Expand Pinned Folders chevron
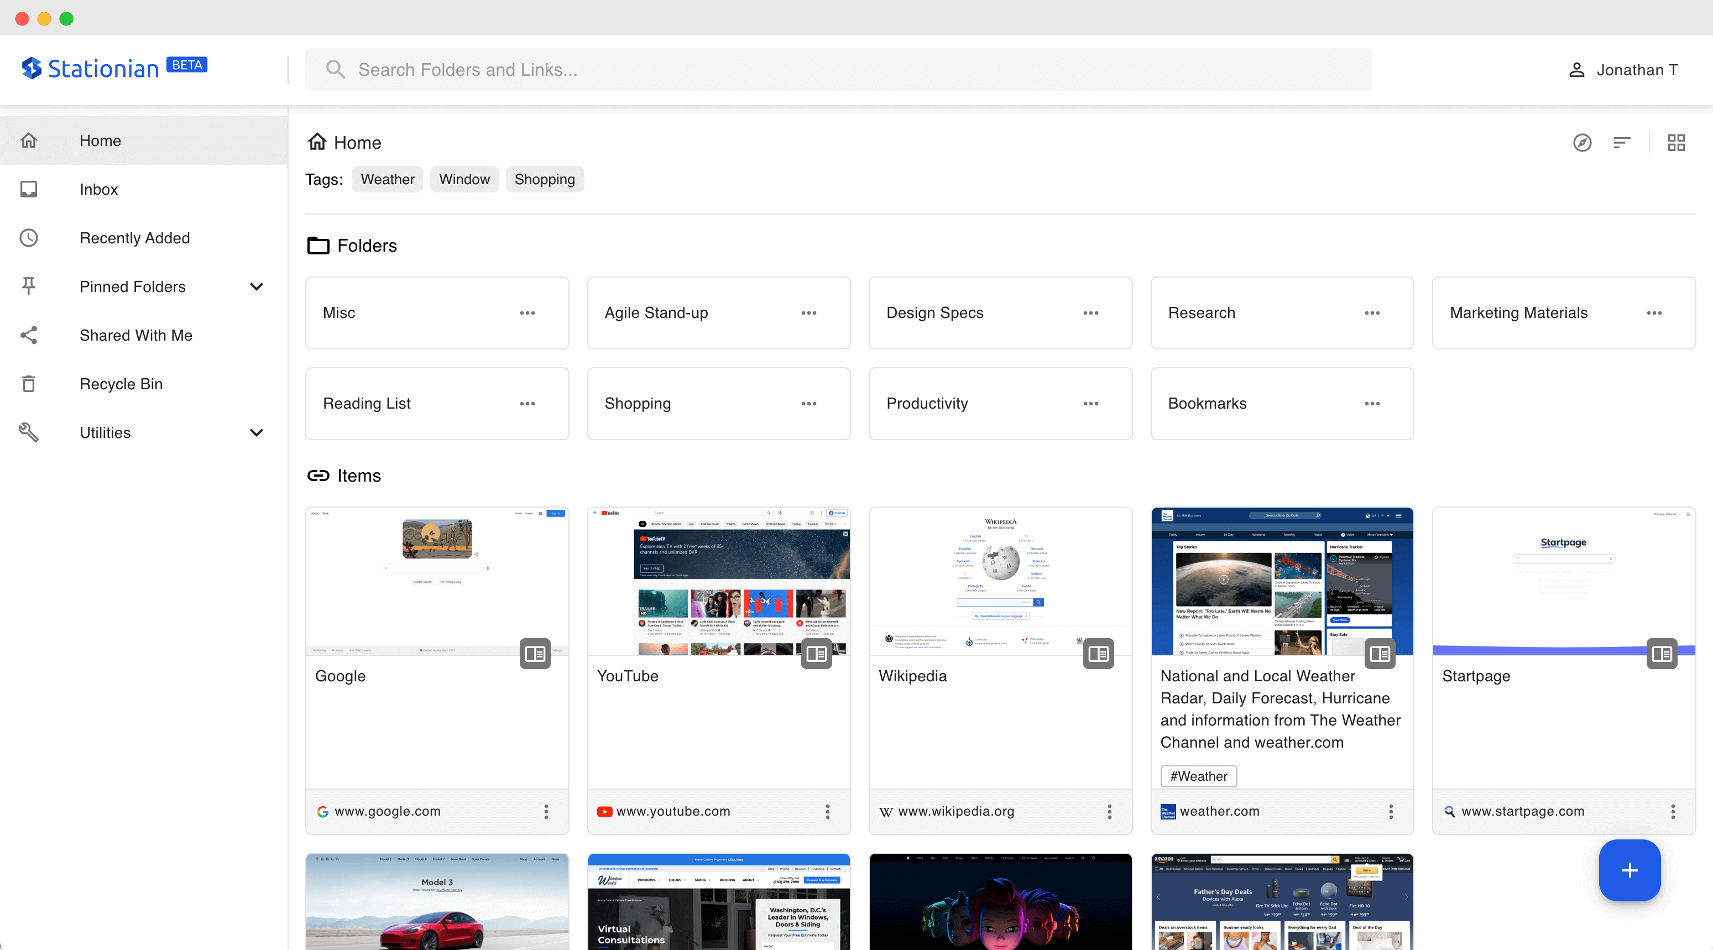 [257, 286]
